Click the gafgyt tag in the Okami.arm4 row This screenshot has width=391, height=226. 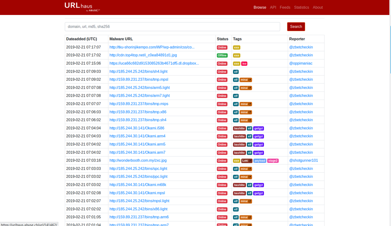pos(258,136)
